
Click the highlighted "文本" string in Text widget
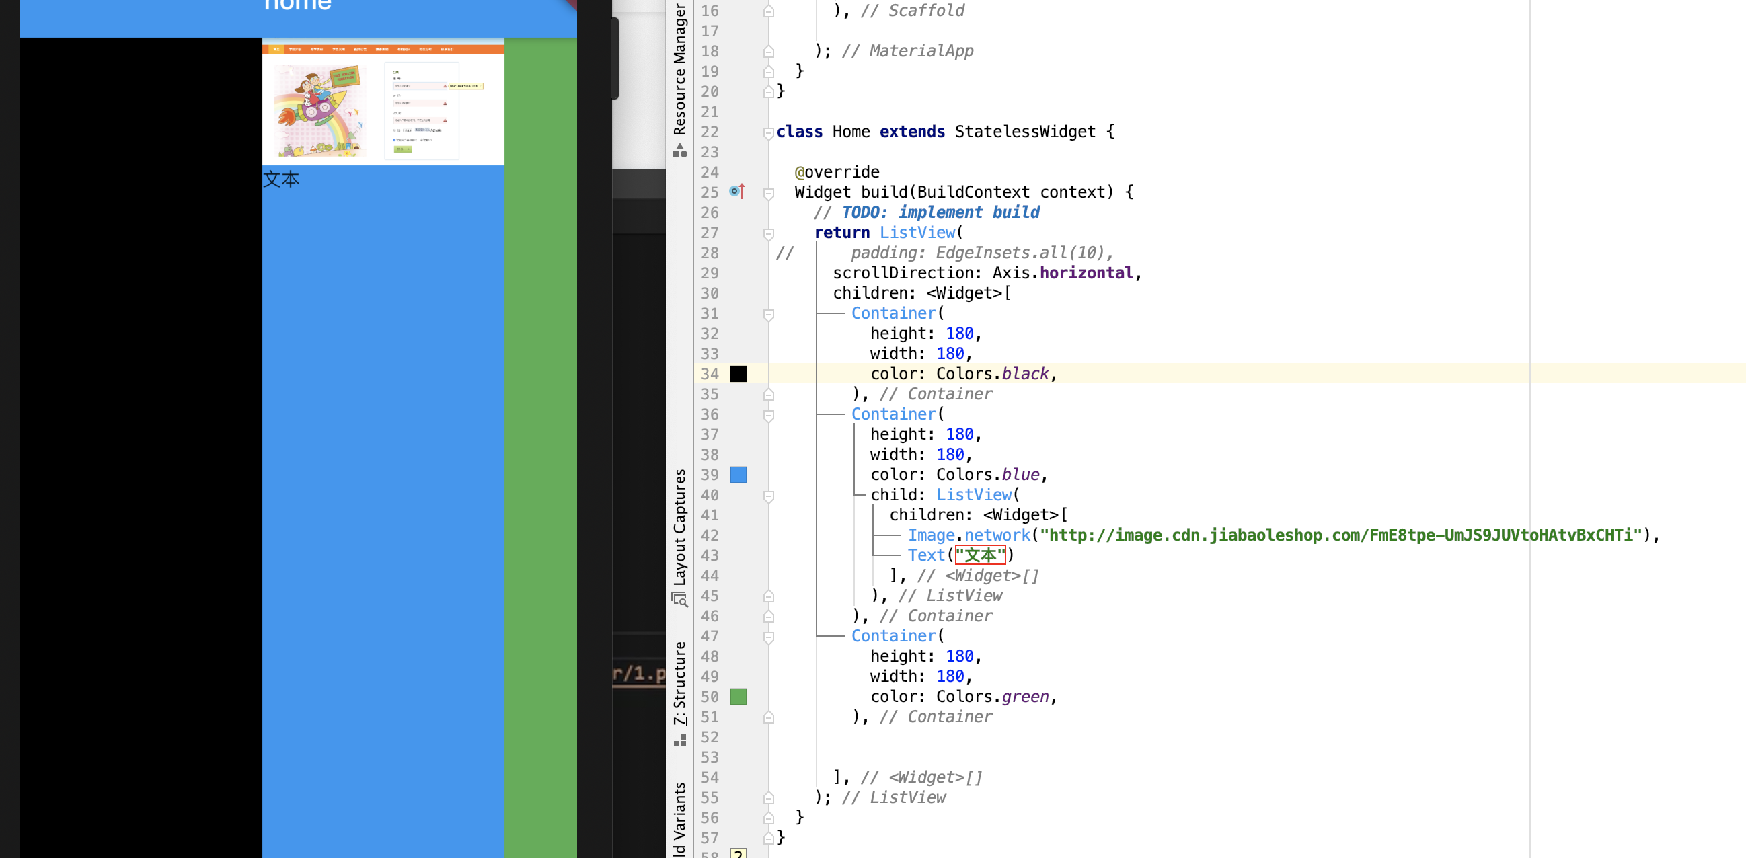(980, 555)
